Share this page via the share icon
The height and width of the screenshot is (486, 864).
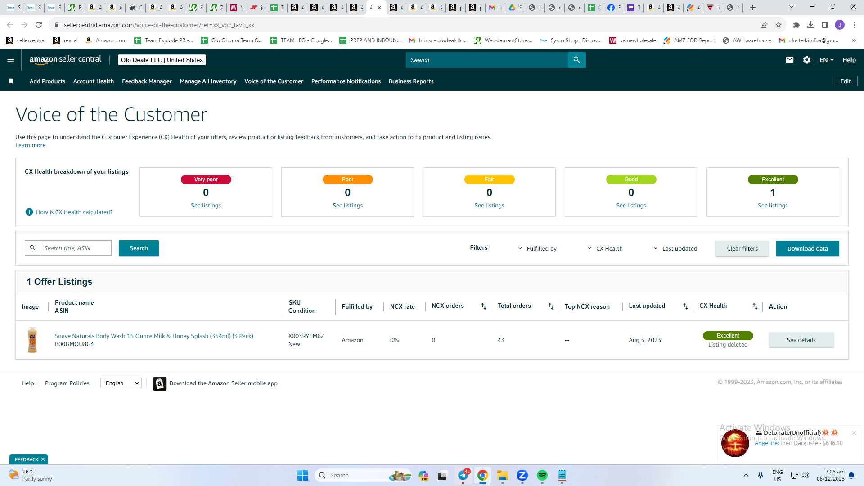click(764, 25)
